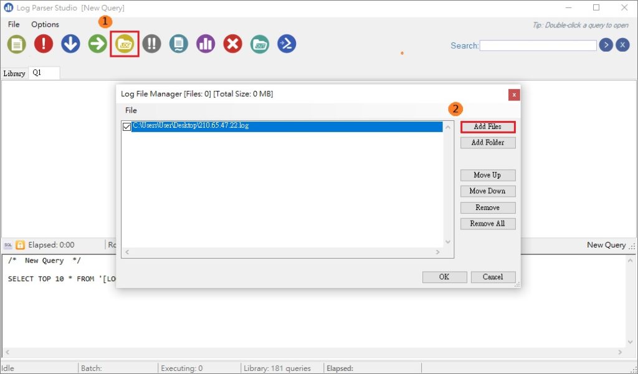Image resolution: width=638 pixels, height=374 pixels.
Task: Click the green OUT folder export icon
Action: (x=260, y=44)
